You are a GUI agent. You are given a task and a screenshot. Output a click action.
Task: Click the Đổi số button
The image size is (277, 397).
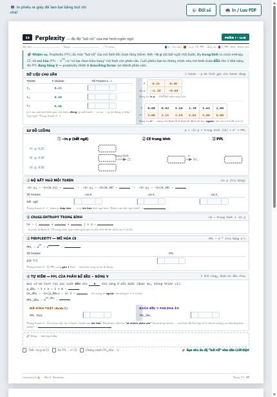[201, 10]
